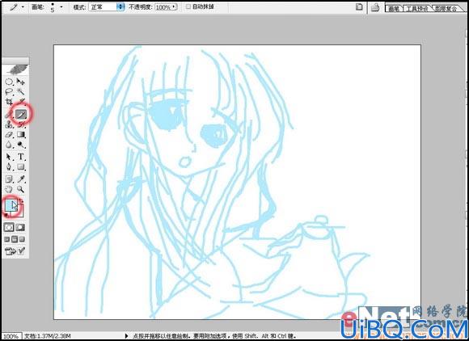Click the 100% zoom field in status bar
469x341 pixels.
click(11, 336)
